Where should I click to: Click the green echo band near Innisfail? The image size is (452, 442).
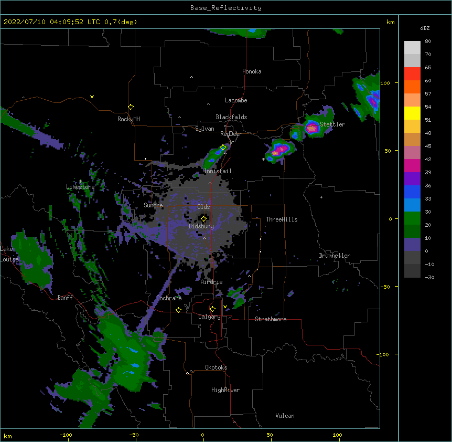[x=214, y=158]
